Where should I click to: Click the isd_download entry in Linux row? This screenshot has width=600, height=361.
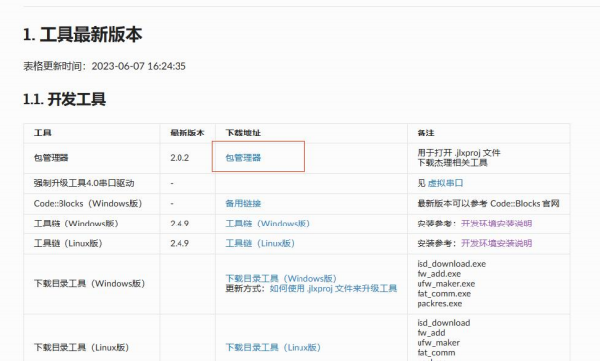[443, 323]
